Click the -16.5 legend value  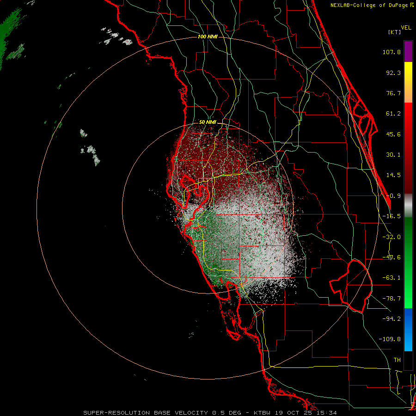[392, 216]
